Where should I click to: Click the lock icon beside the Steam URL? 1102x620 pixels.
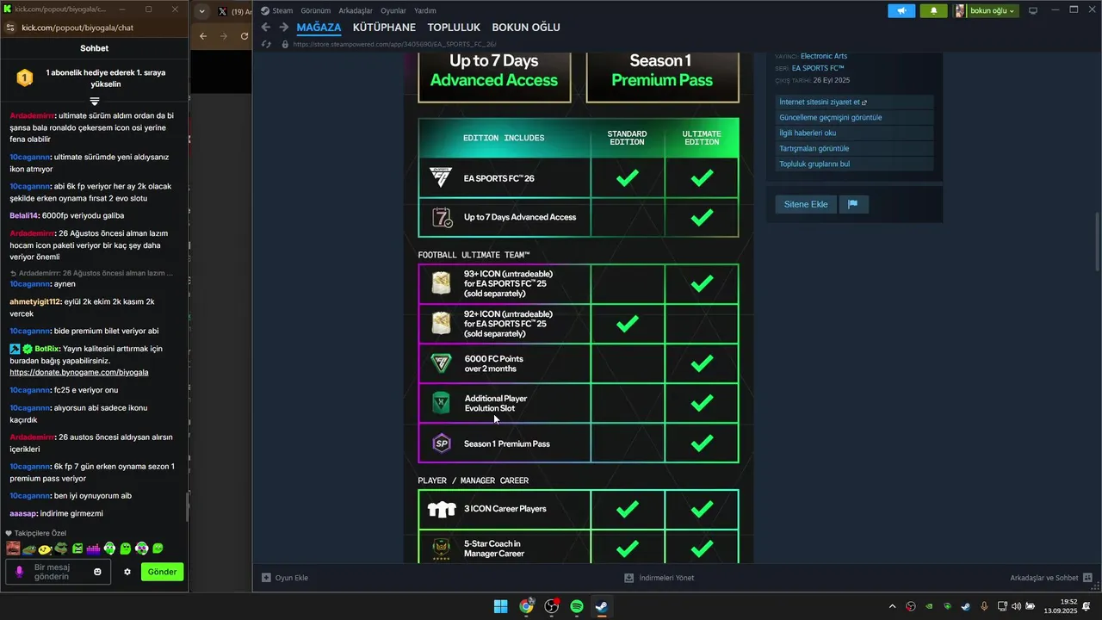click(285, 44)
